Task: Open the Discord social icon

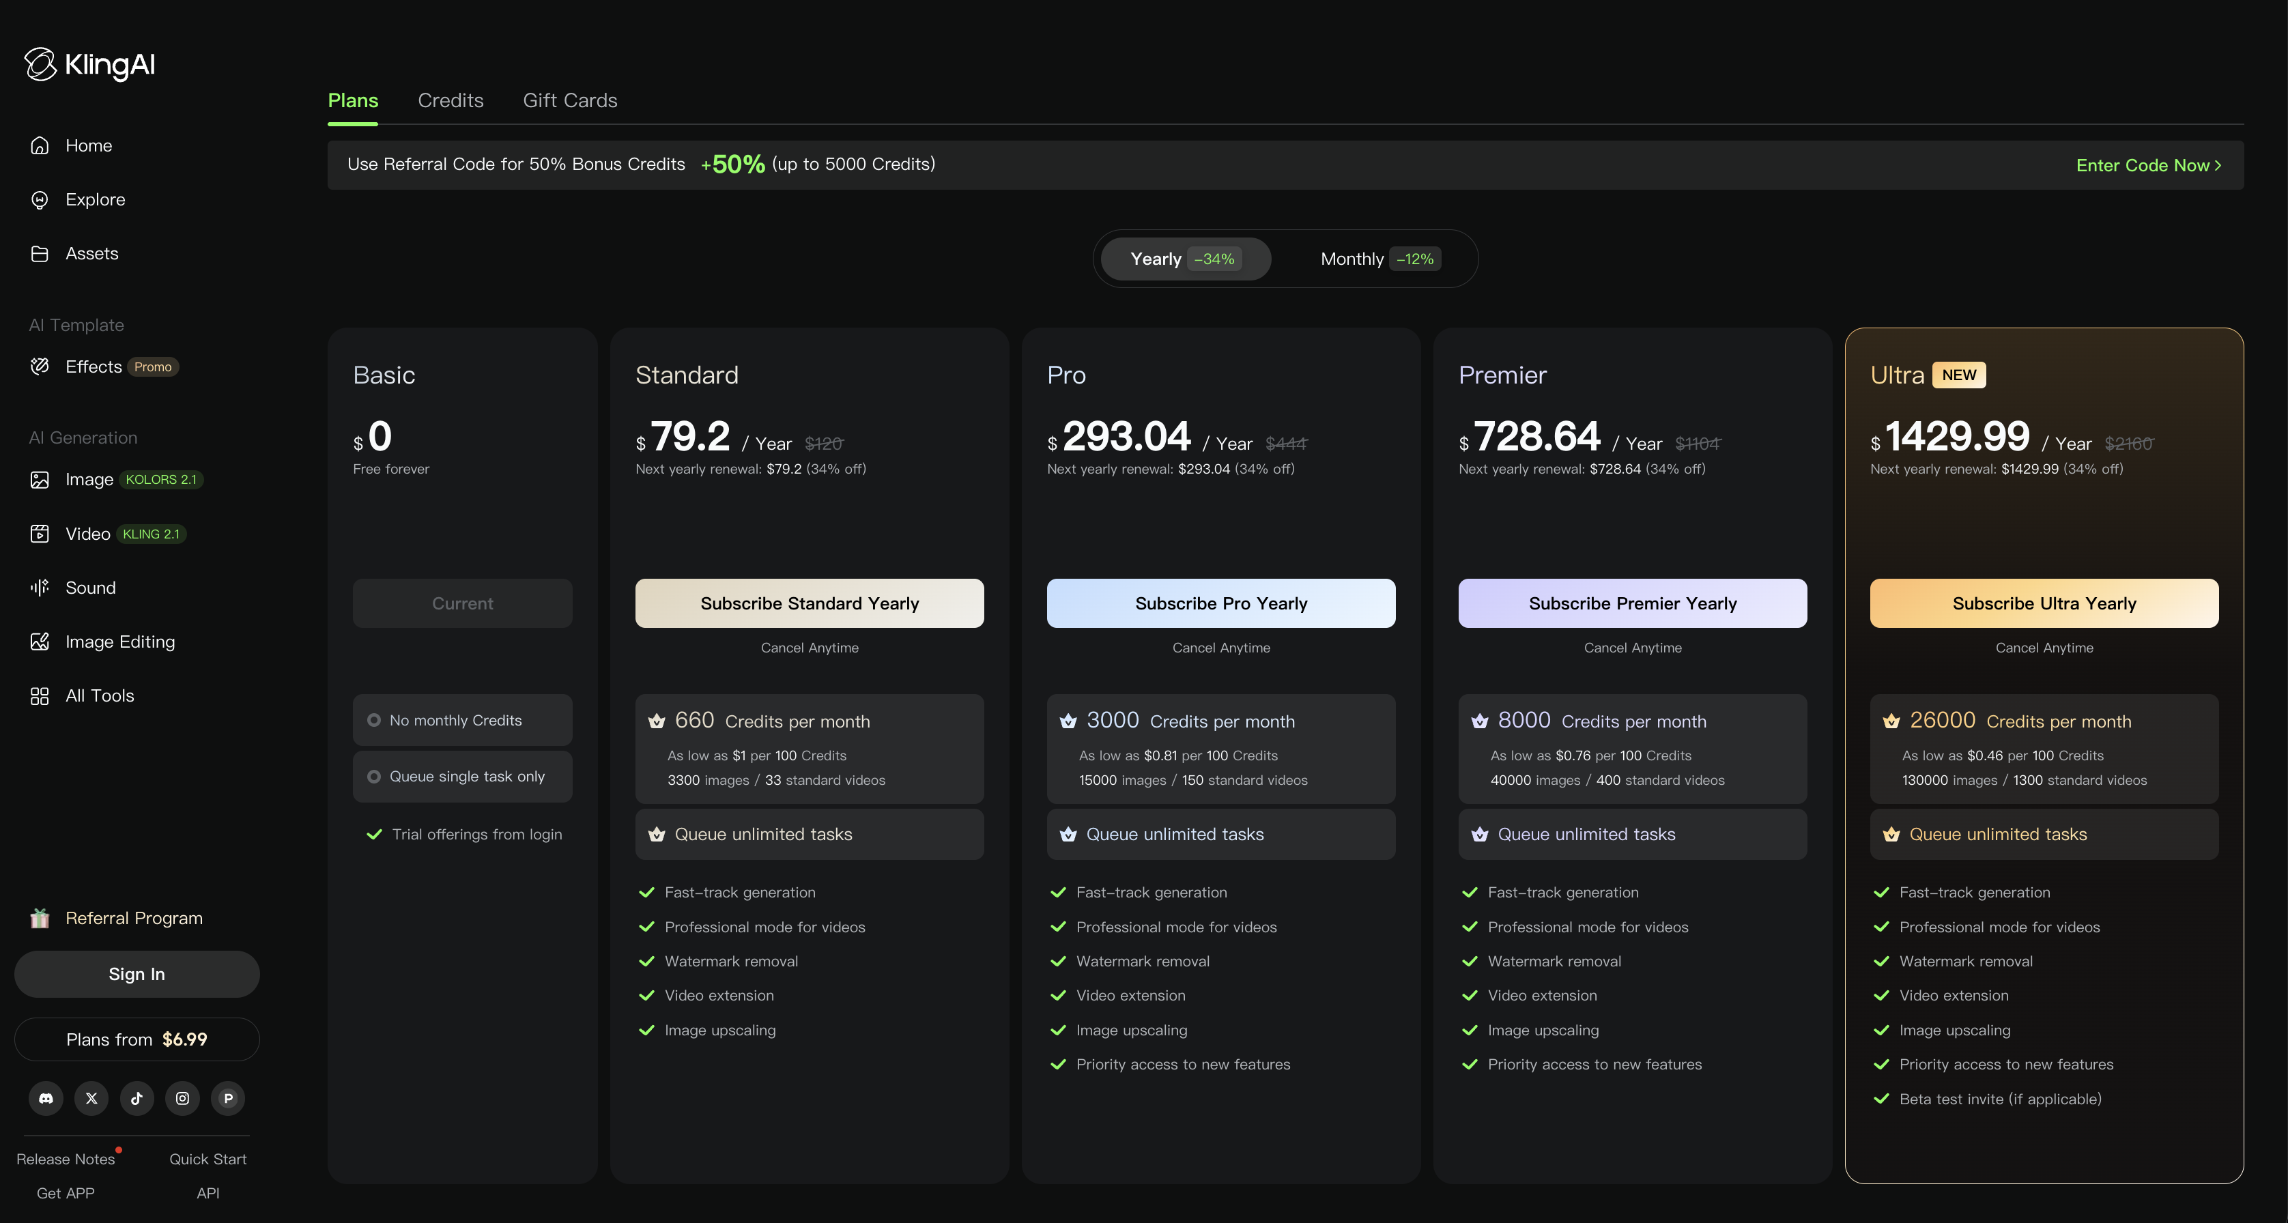Action: pos(46,1099)
